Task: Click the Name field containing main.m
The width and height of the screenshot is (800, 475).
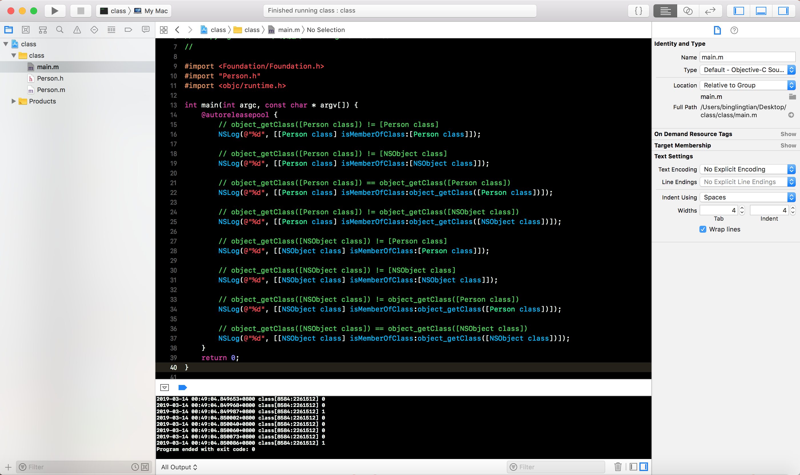Action: tap(747, 57)
